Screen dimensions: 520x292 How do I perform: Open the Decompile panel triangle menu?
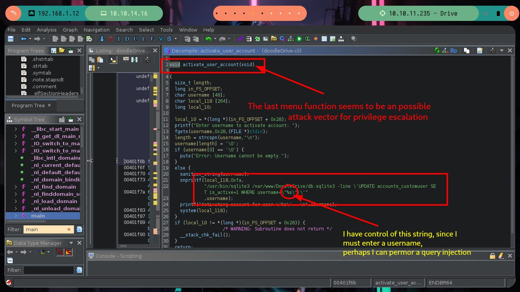click(x=502, y=51)
